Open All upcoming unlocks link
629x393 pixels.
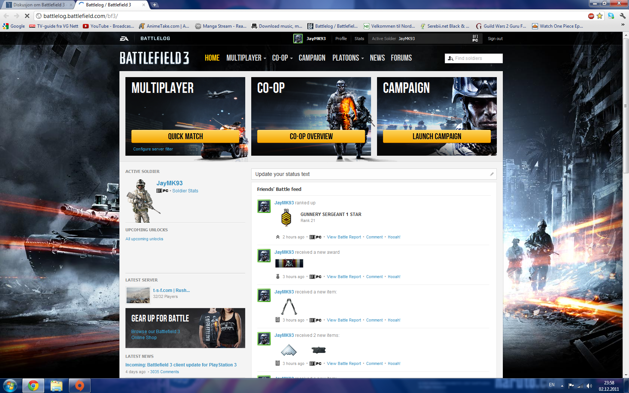click(144, 239)
